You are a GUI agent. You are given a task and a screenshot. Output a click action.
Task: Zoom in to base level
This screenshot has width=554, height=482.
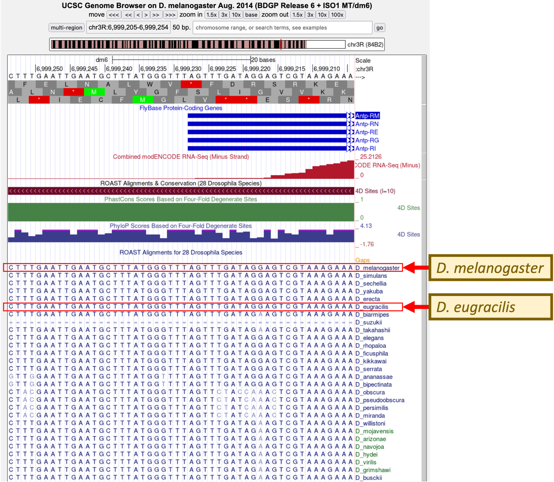click(251, 15)
